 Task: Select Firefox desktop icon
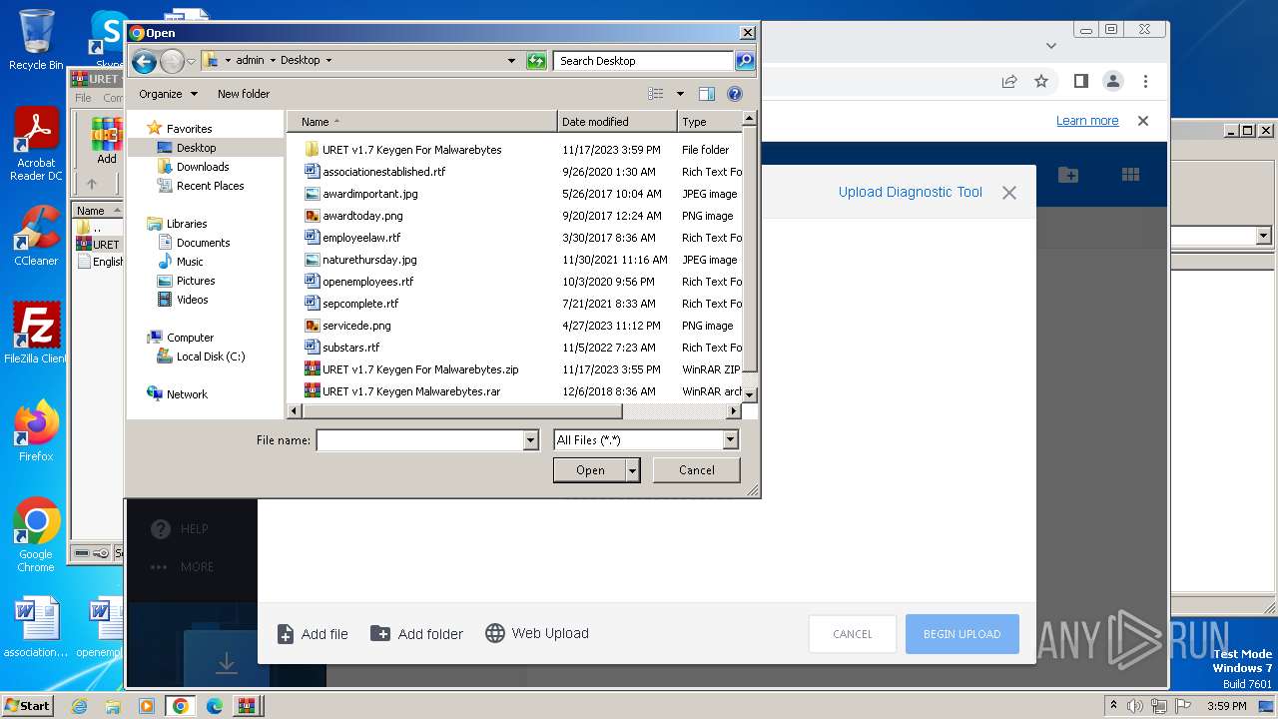coord(36,430)
